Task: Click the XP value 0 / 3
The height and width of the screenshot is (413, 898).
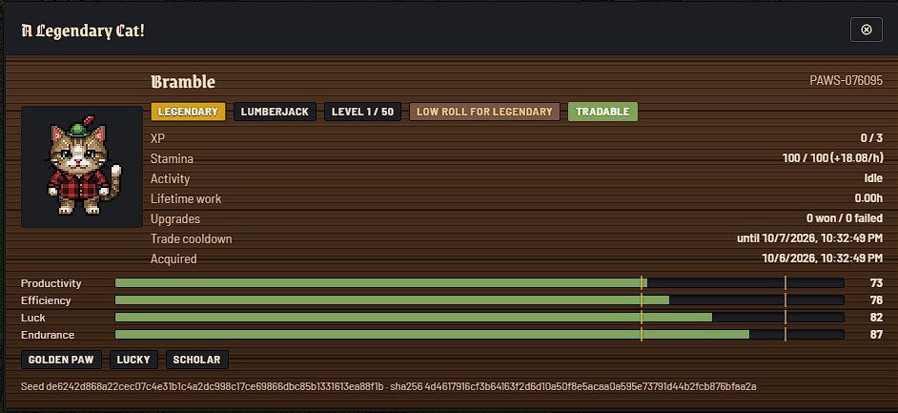Action: click(871, 138)
